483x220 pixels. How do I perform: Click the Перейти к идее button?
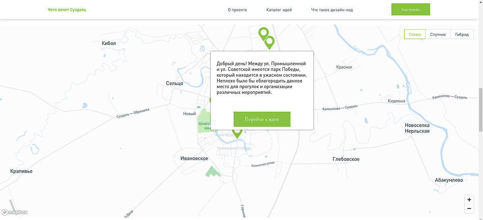click(262, 119)
